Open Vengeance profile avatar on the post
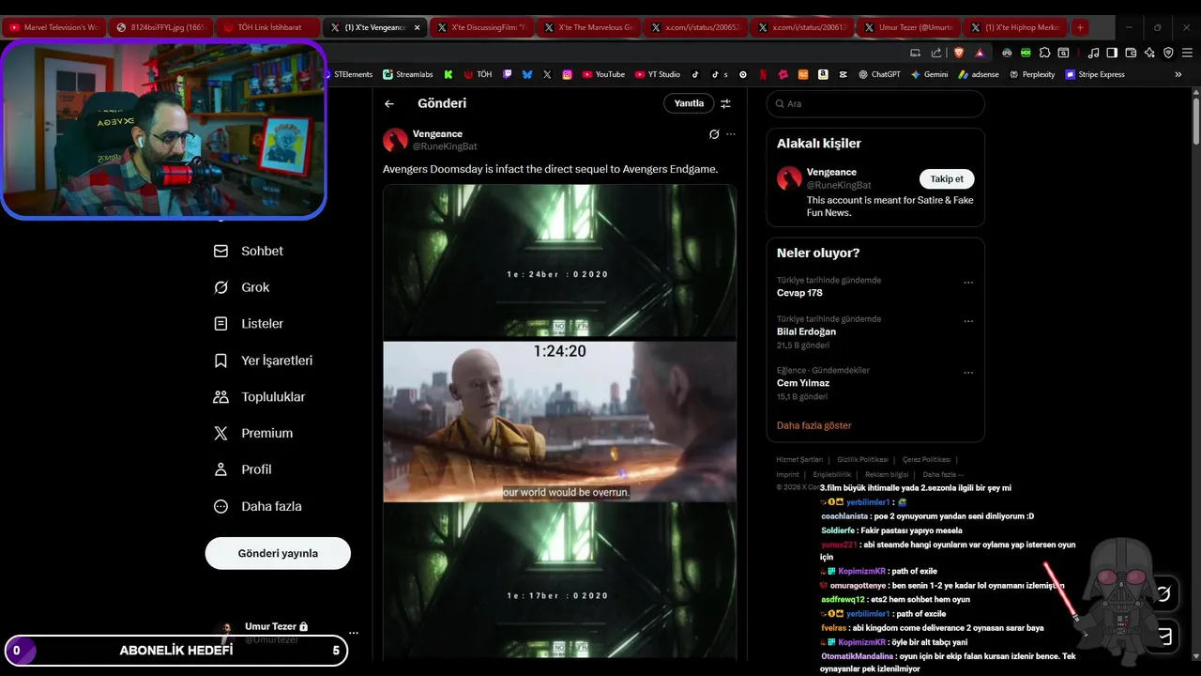 (x=395, y=140)
